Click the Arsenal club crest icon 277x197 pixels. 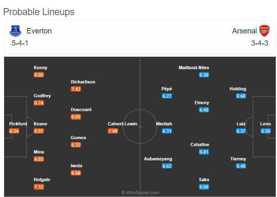click(264, 31)
